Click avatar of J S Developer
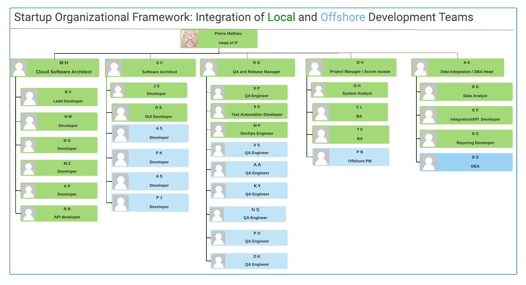The image size is (526, 285). click(118, 90)
